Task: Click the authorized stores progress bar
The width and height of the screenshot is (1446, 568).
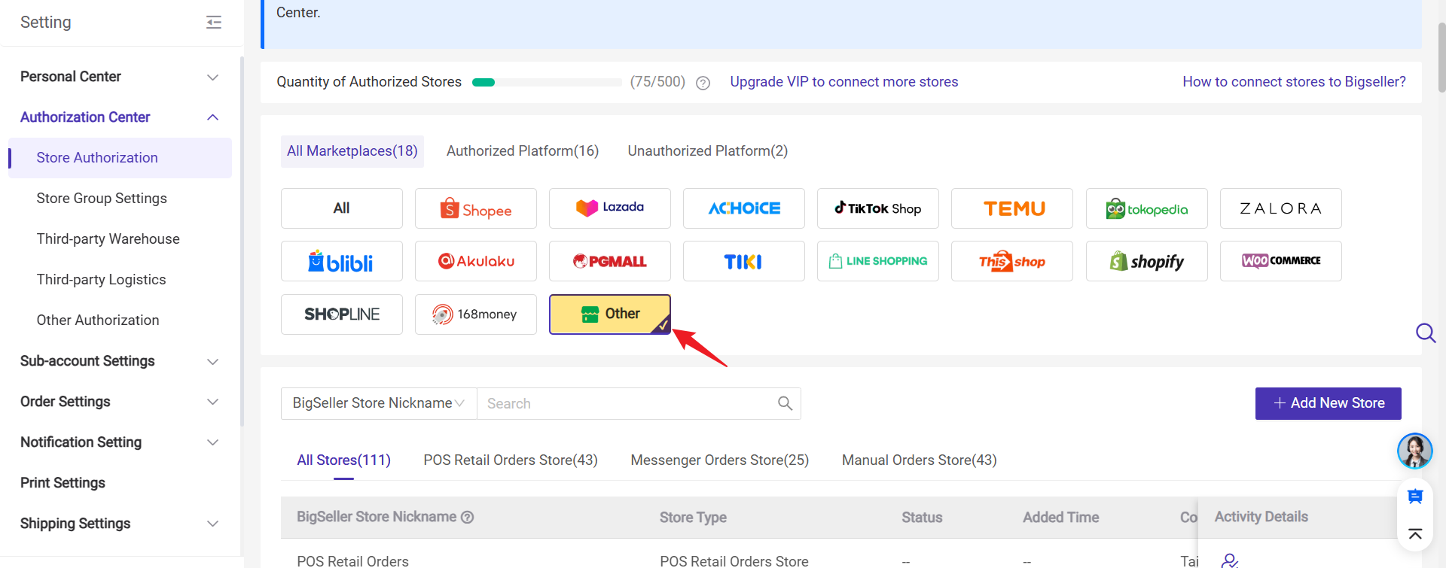Action: (547, 83)
